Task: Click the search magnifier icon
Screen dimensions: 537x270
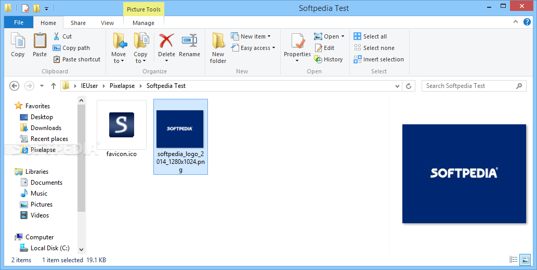Action: pos(519,86)
